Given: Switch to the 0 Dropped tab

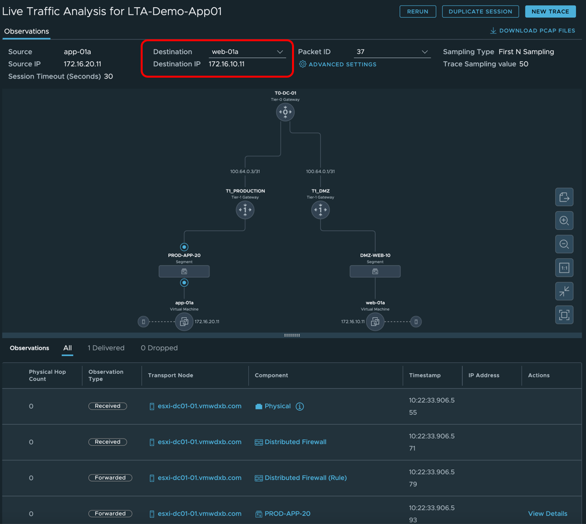Looking at the screenshot, I should point(159,348).
